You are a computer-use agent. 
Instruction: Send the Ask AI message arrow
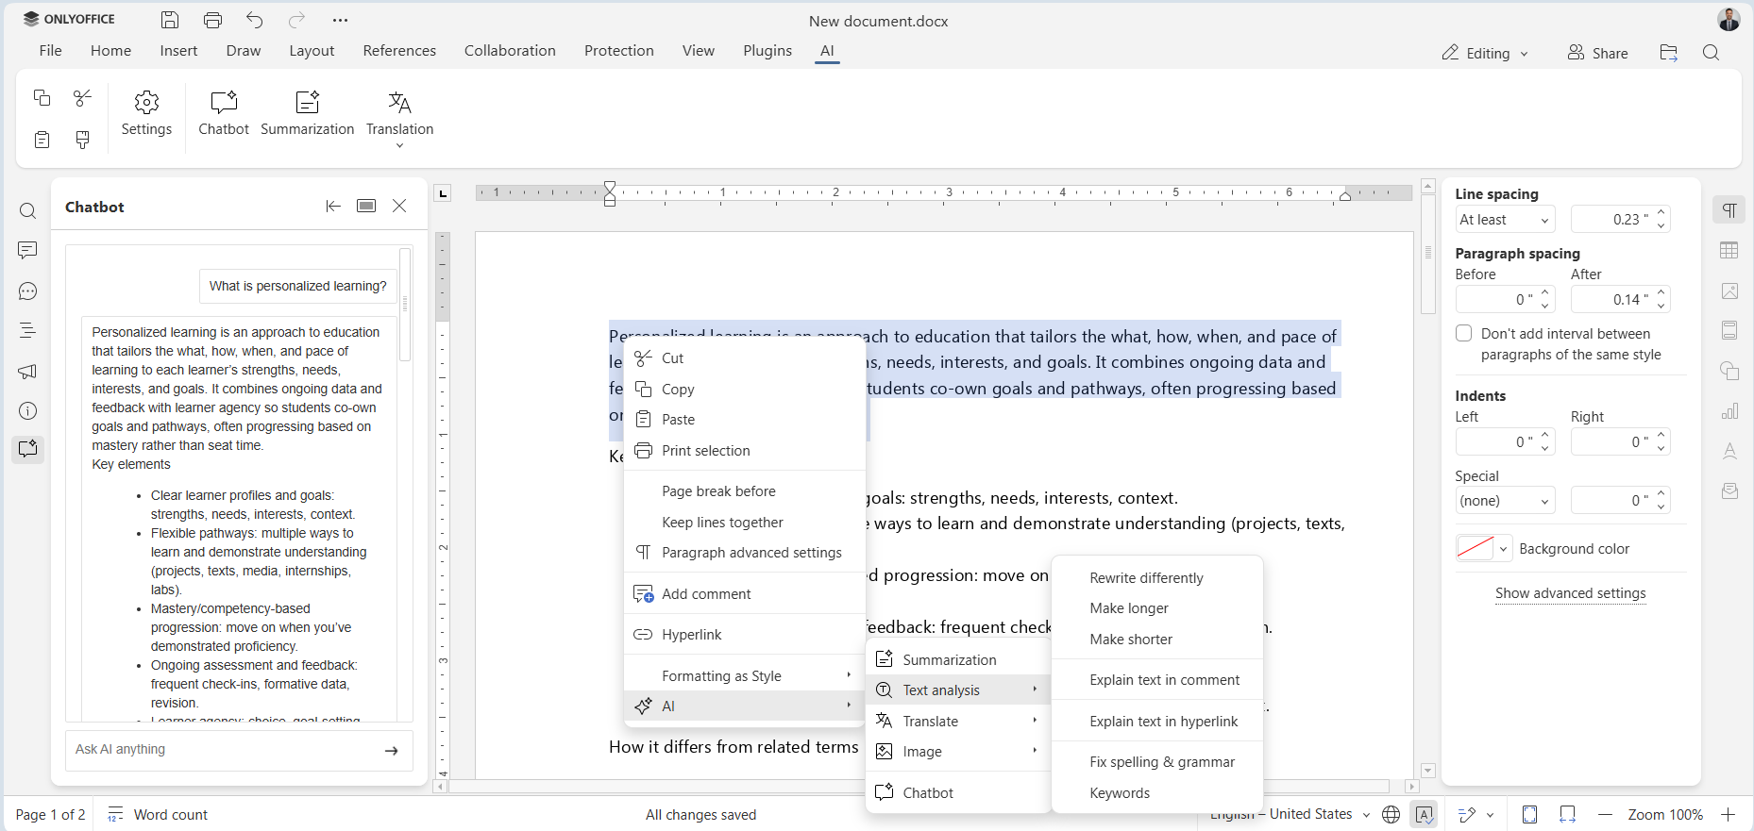click(392, 751)
